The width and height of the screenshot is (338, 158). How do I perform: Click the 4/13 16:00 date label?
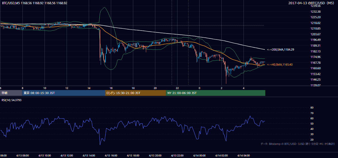111,155
